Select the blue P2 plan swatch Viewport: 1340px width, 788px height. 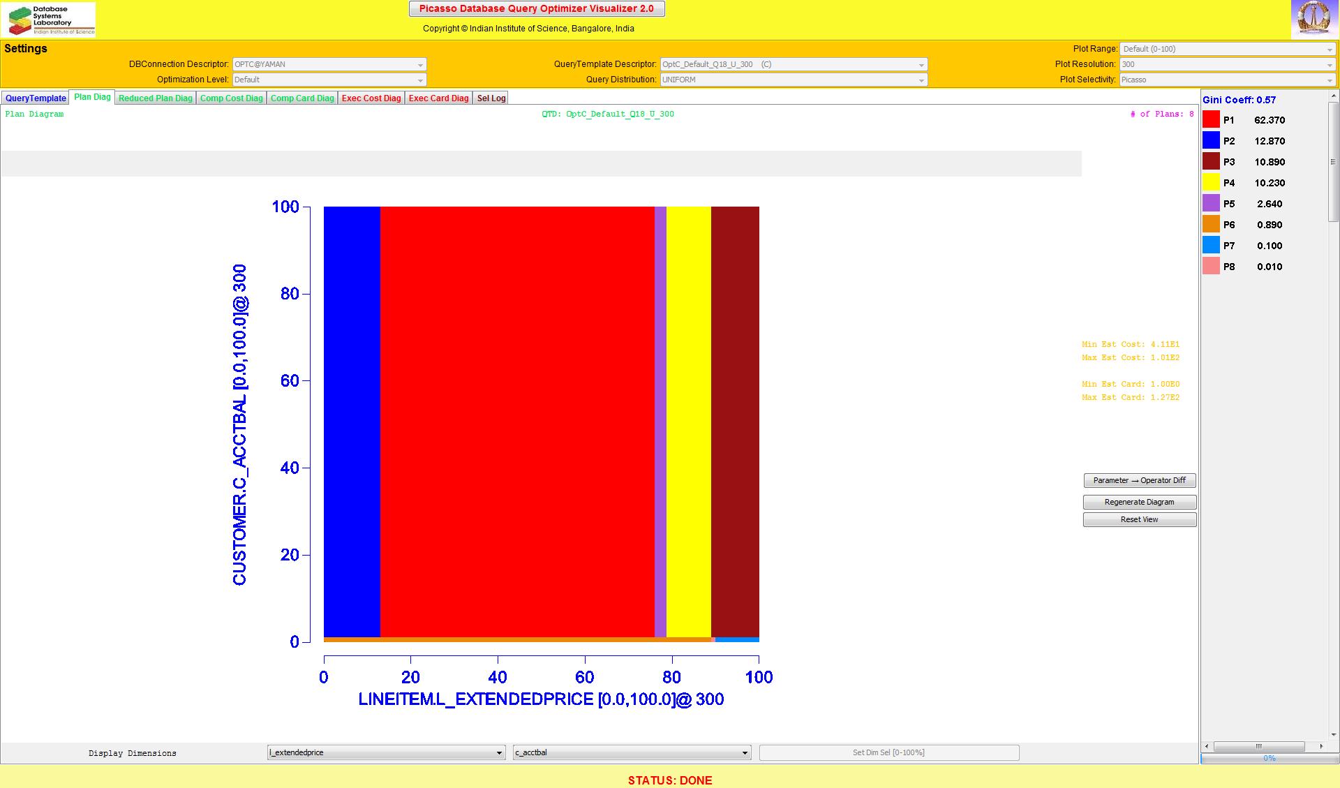click(x=1211, y=141)
